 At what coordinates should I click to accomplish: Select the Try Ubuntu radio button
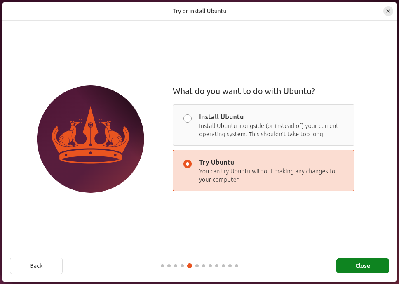188,163
